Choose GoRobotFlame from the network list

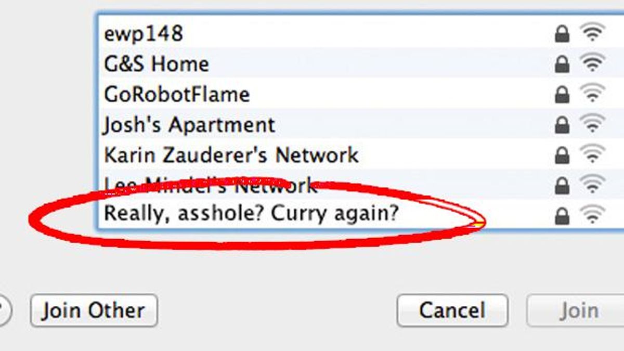[x=360, y=94]
